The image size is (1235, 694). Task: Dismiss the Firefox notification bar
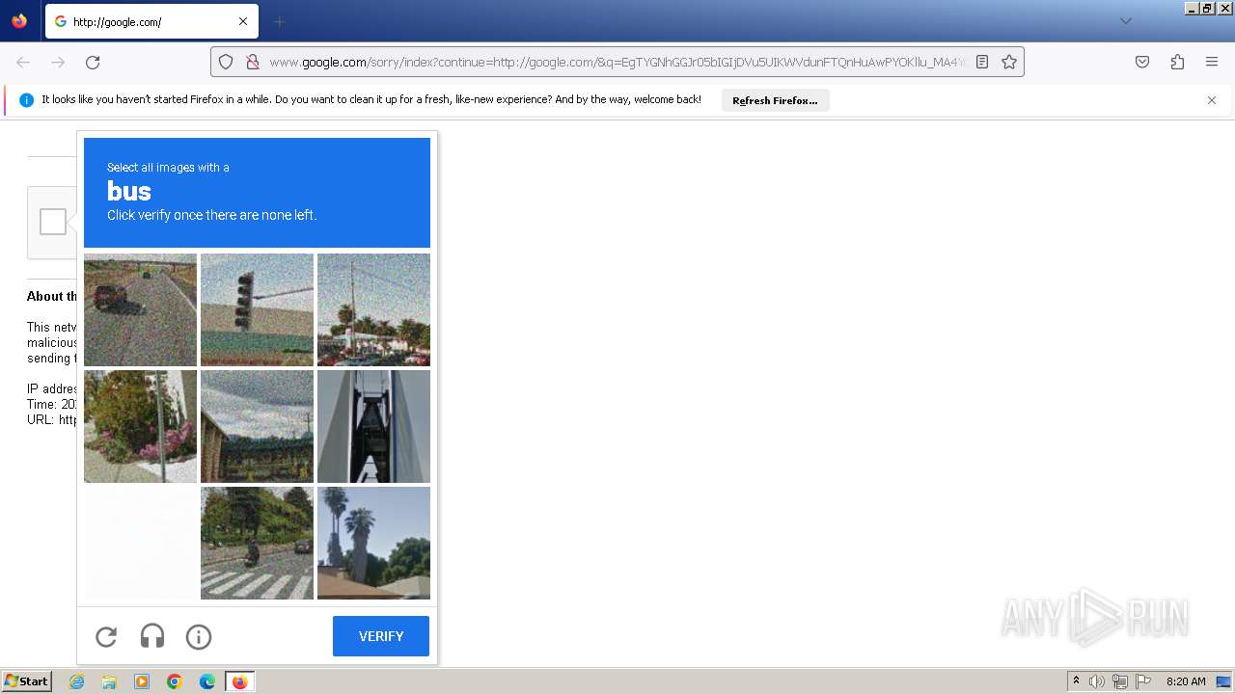coord(1212,100)
